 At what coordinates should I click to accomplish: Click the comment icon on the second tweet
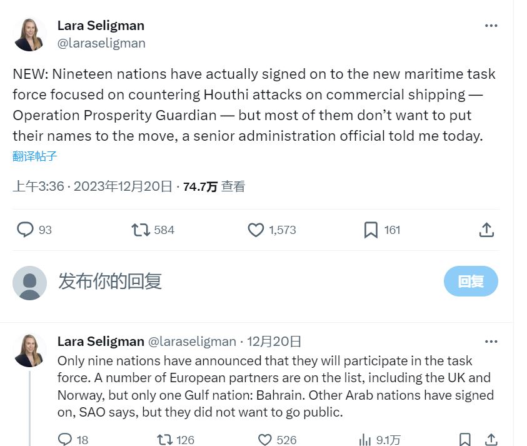point(65,440)
